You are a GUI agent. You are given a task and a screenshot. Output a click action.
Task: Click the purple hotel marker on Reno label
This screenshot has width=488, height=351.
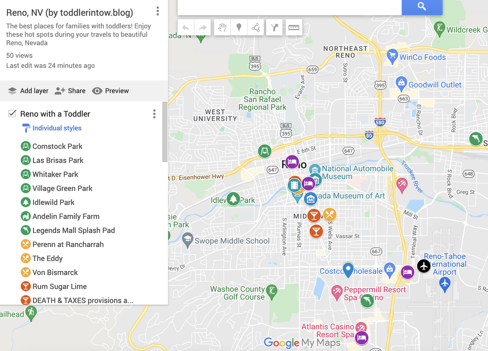(x=292, y=162)
